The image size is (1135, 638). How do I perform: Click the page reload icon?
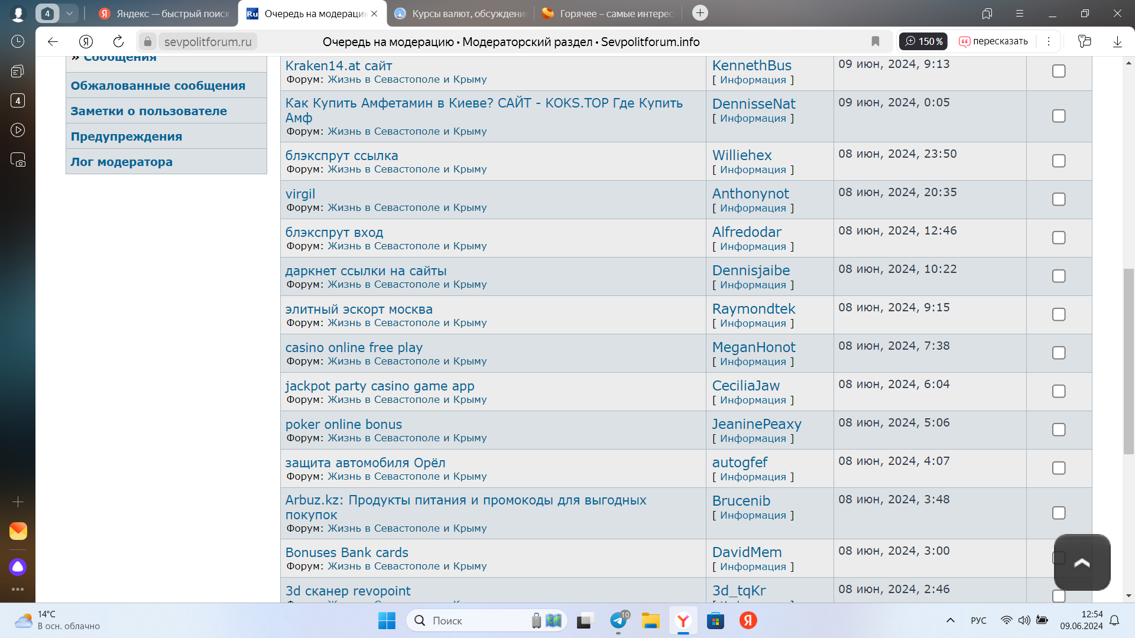pyautogui.click(x=118, y=41)
